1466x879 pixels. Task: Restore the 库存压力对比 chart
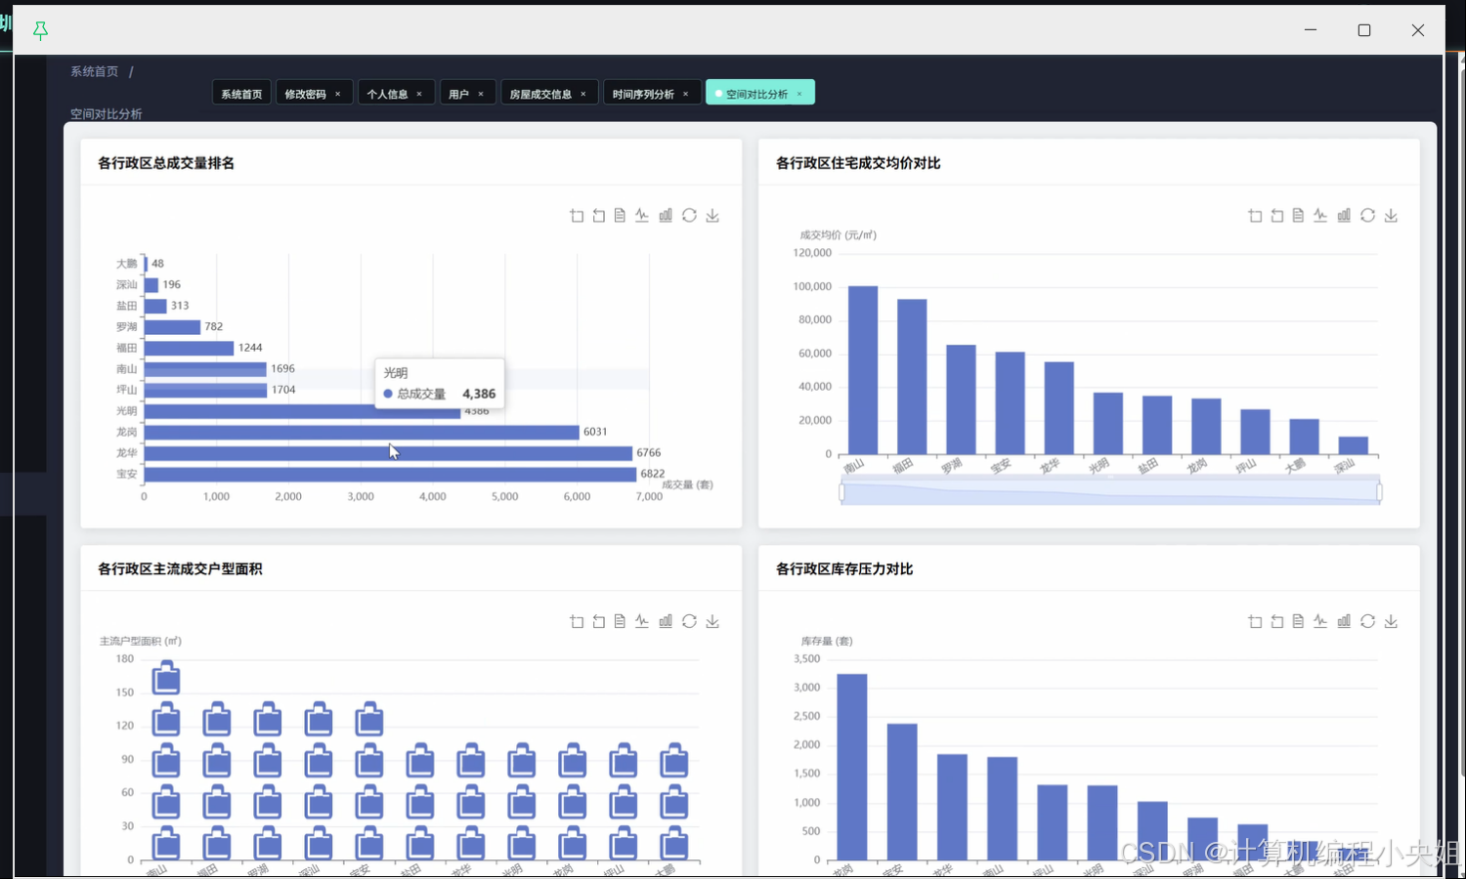pyautogui.click(x=1367, y=621)
